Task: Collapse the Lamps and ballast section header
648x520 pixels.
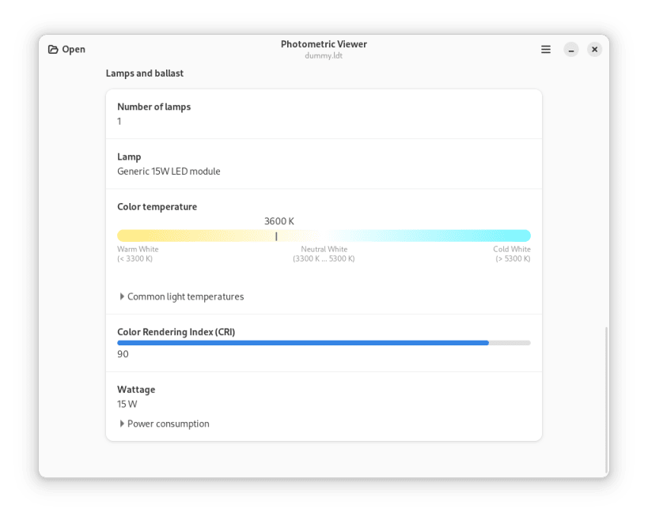Action: [143, 73]
